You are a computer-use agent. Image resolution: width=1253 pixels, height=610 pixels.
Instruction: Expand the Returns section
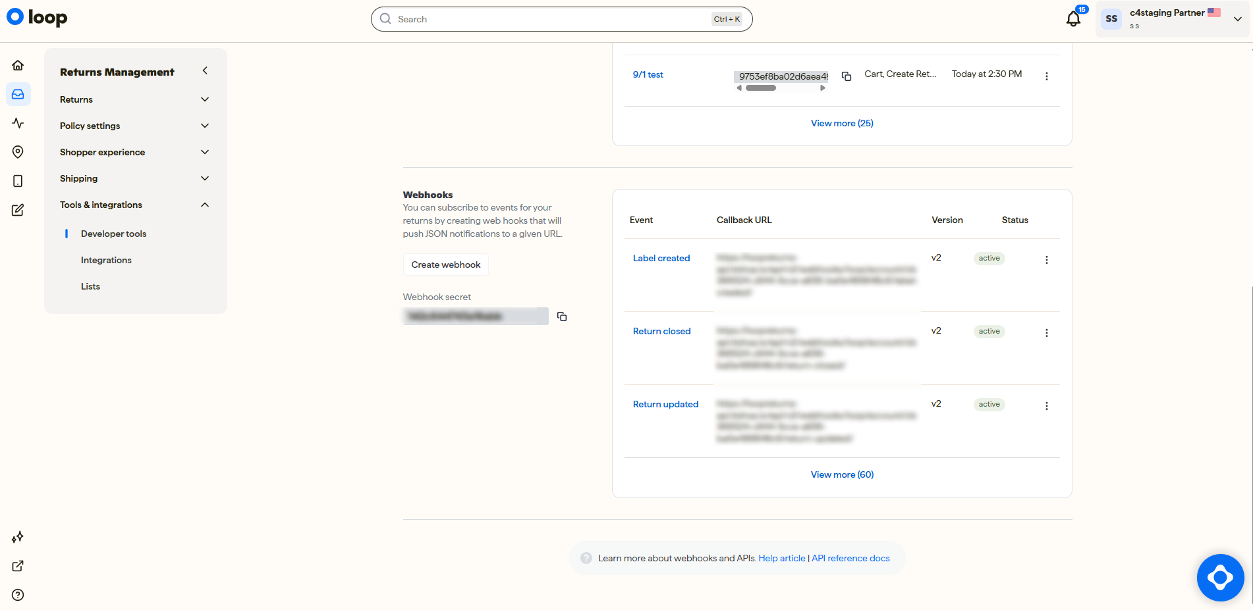[135, 99]
